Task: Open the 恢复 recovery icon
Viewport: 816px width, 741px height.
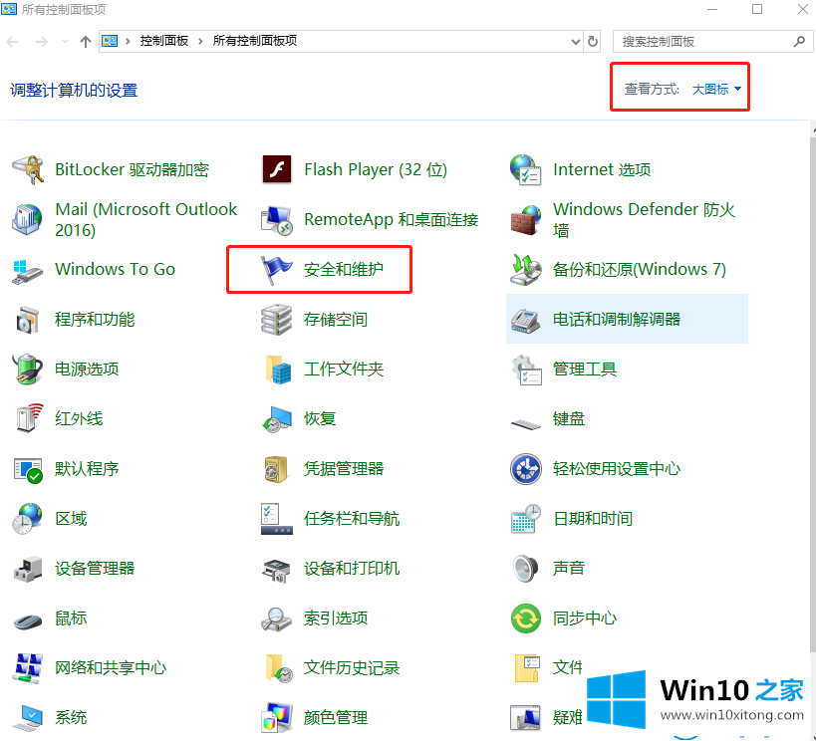Action: tap(277, 419)
